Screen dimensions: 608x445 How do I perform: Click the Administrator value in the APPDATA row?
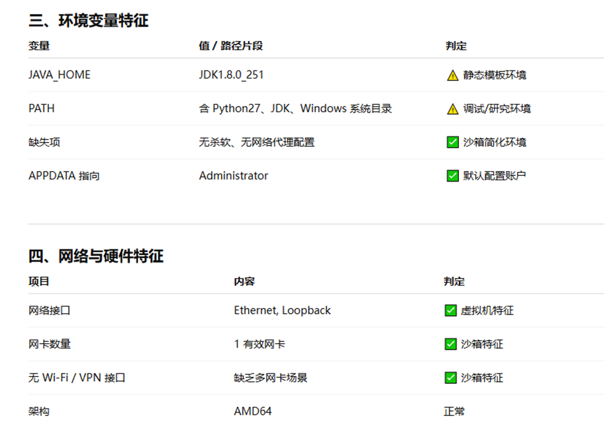pyautogui.click(x=233, y=176)
